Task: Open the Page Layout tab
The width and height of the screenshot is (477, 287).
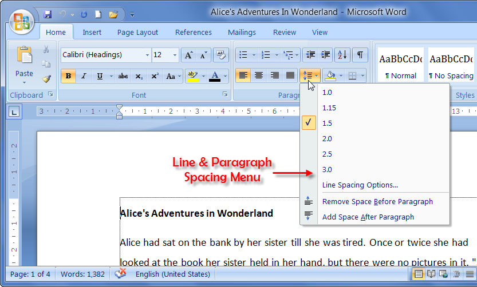Action: [x=137, y=32]
